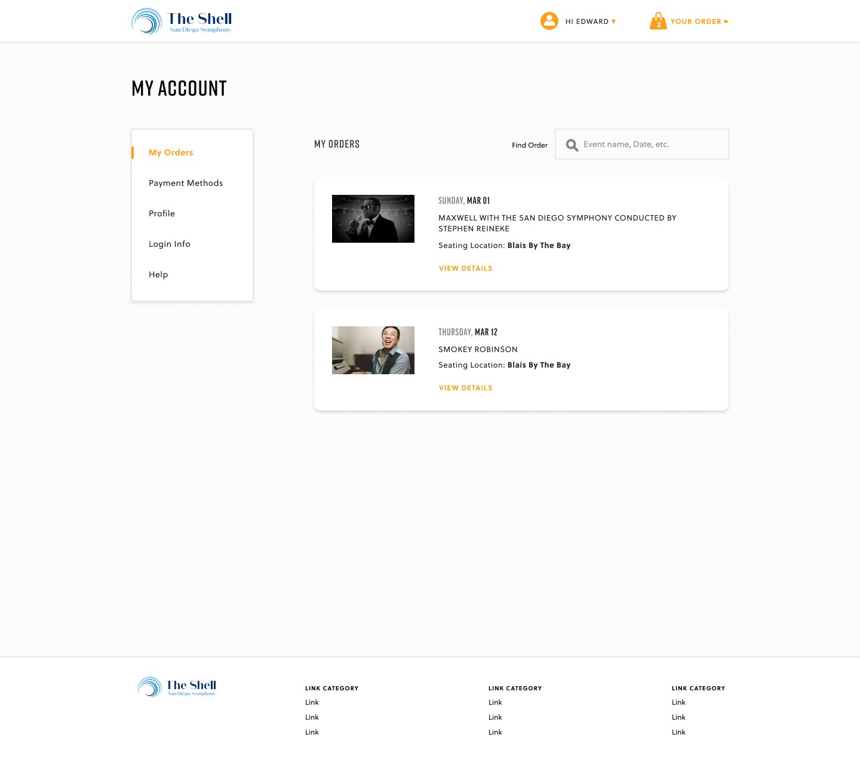
Task: Click the My Account heading
Action: 179,88
